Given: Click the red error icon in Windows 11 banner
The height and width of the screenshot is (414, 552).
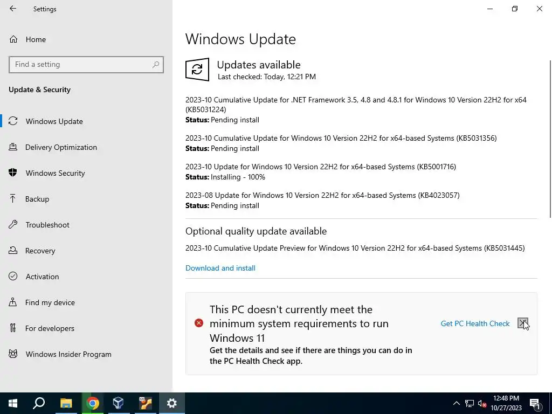Looking at the screenshot, I should (199, 323).
